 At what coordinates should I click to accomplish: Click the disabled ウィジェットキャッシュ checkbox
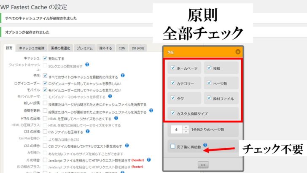pos(45,65)
